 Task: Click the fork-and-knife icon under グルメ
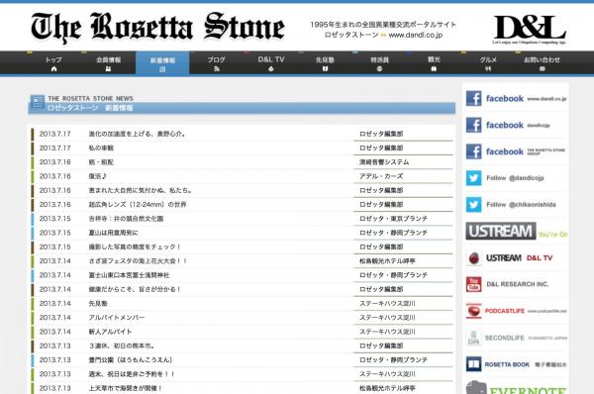(x=487, y=69)
